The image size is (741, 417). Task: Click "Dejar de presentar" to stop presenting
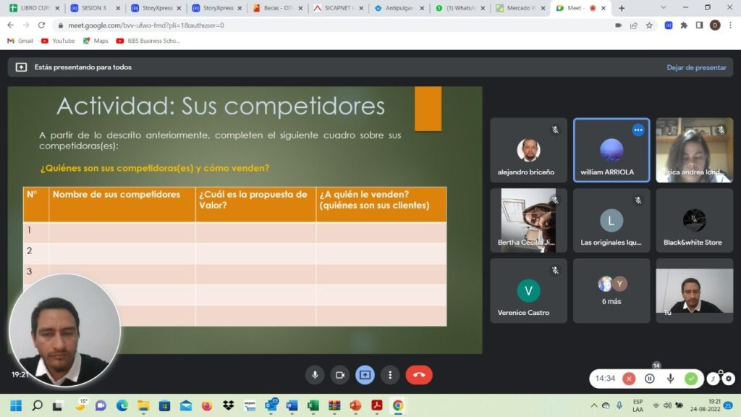pyautogui.click(x=696, y=67)
